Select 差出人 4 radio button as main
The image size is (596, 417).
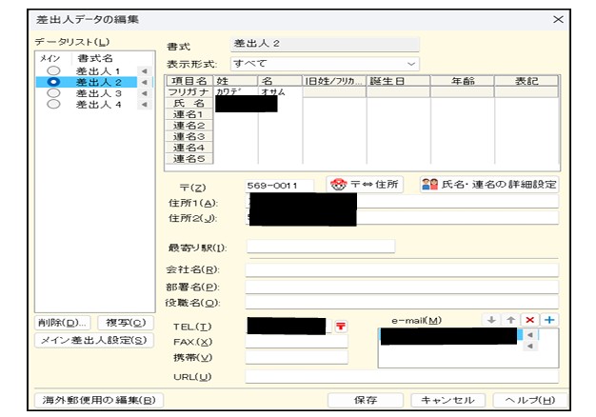(53, 105)
